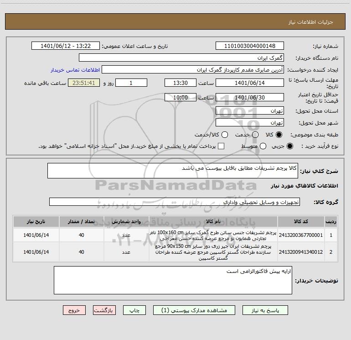Click the تاریخ نیاز column header

click(x=36, y=222)
